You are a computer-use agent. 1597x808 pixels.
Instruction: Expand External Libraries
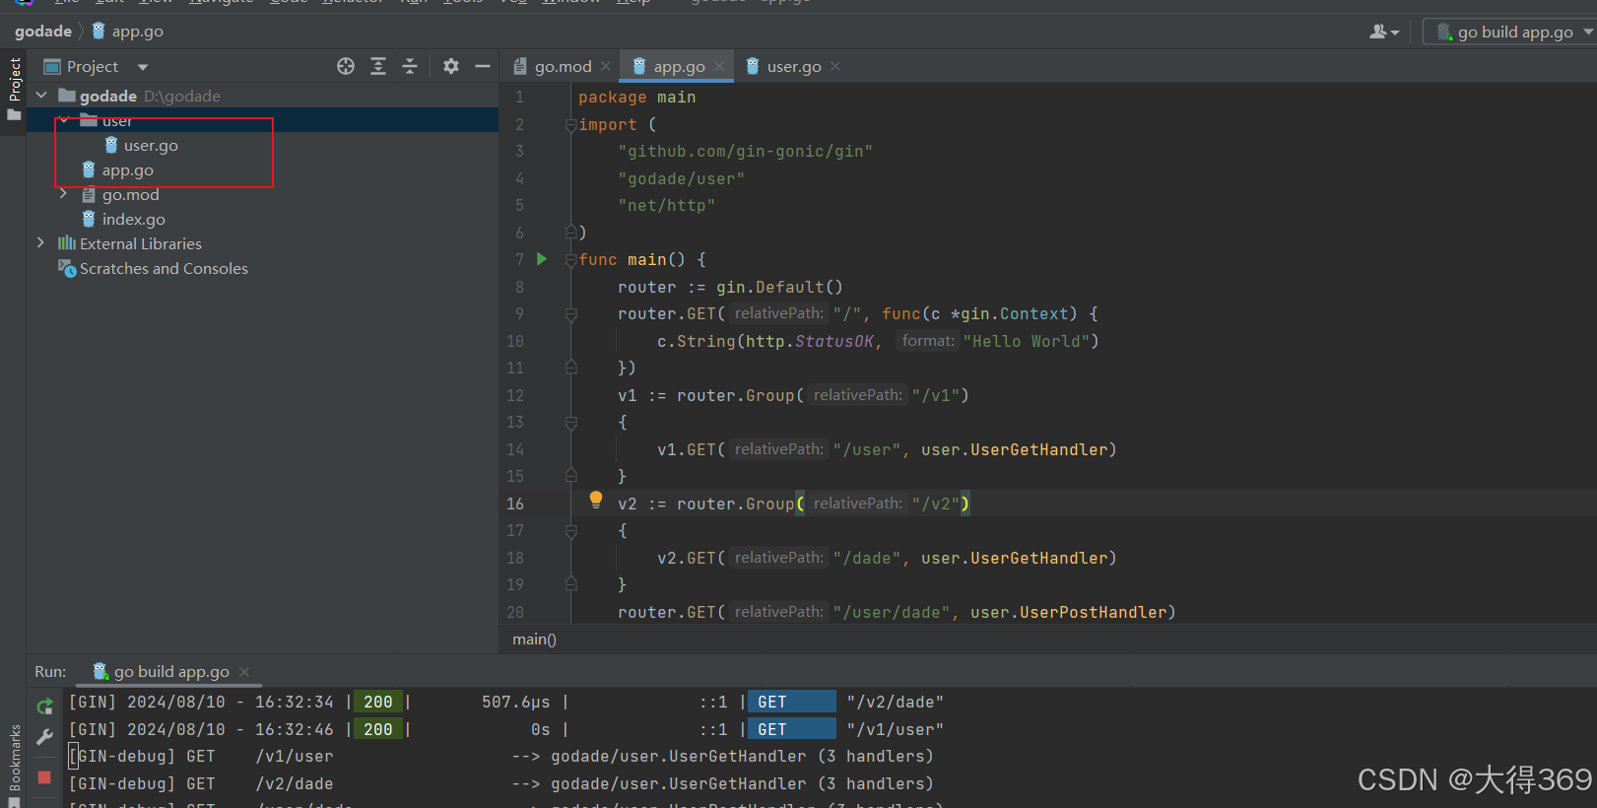[41, 243]
